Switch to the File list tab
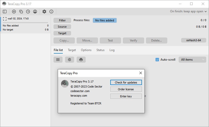Screen dimensions: 209x127 (58, 50)
